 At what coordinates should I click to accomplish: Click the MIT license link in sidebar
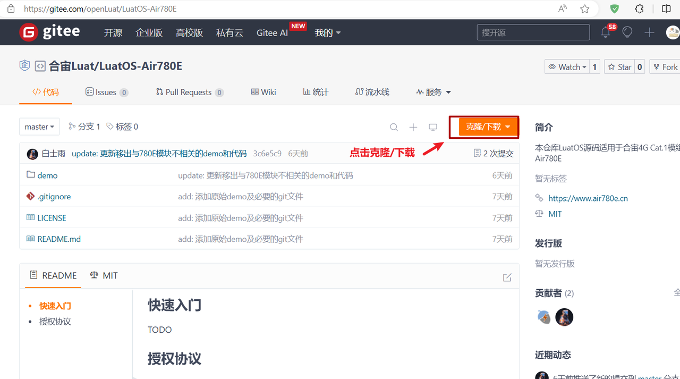click(x=555, y=214)
